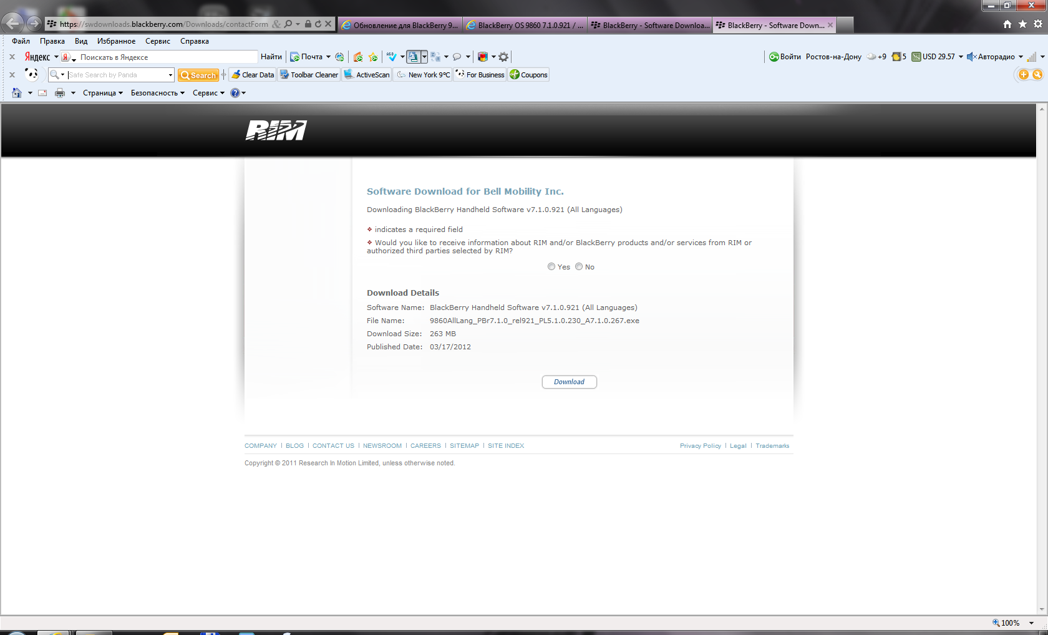Image resolution: width=1048 pixels, height=635 pixels.
Task: Click the browser back arrow
Action: tap(12, 24)
